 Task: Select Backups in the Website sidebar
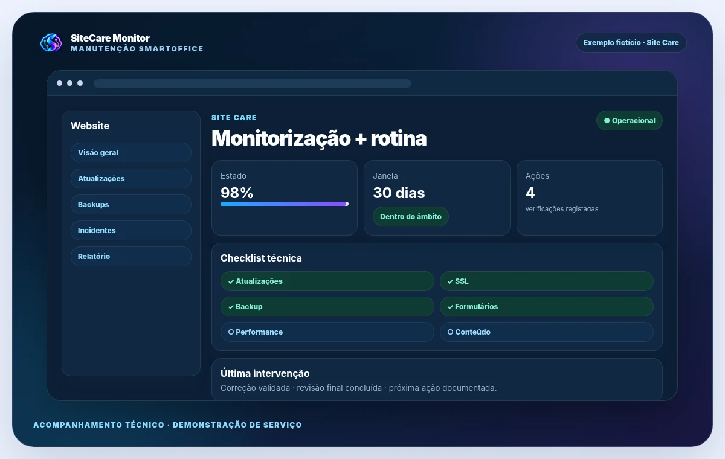131,205
